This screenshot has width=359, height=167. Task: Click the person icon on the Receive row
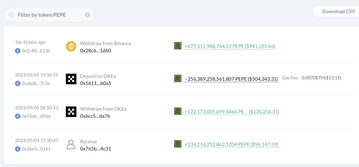[x=71, y=145]
